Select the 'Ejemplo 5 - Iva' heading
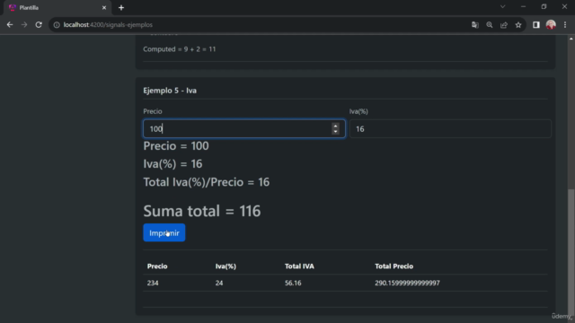575x323 pixels. (170, 91)
